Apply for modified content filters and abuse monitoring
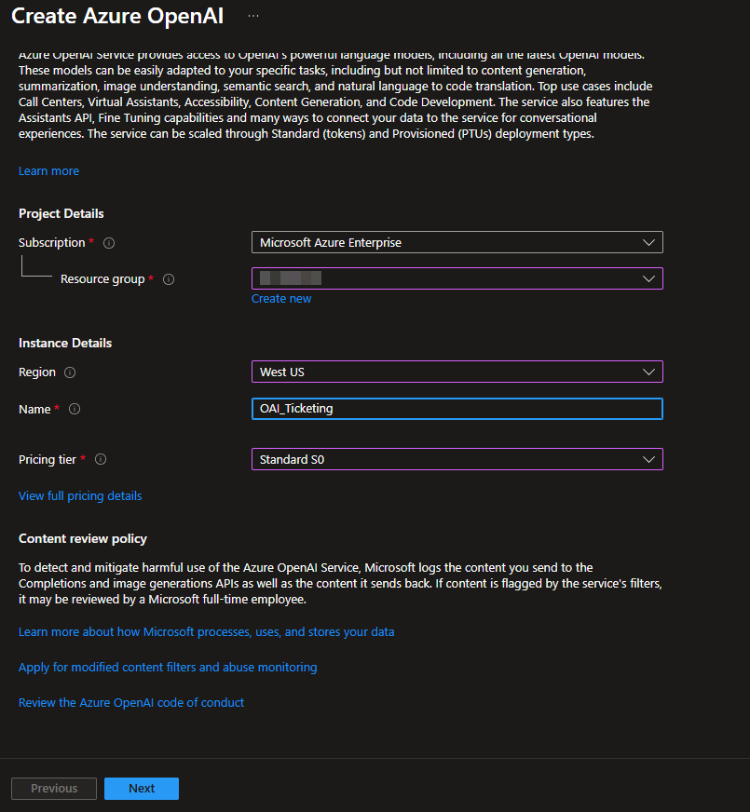 (x=168, y=667)
